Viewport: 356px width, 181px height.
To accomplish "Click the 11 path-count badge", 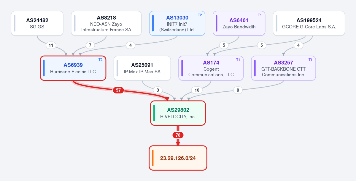I will 51,45.
